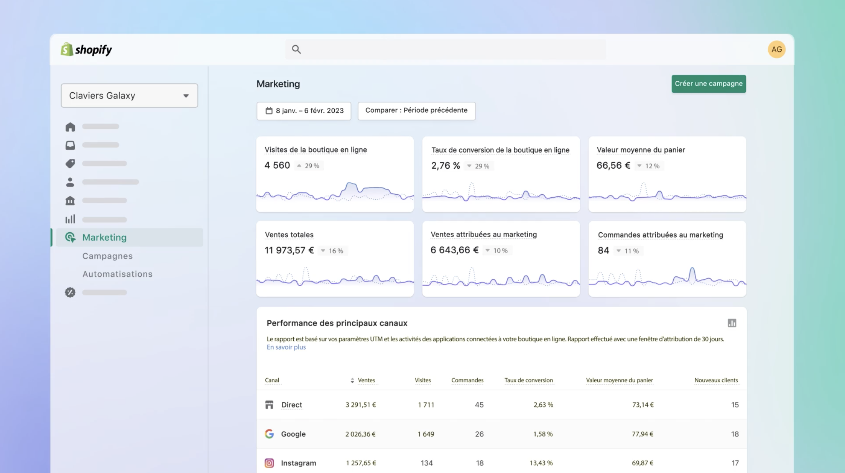Open the Customers person sidebar icon
The image size is (845, 473).
click(70, 182)
